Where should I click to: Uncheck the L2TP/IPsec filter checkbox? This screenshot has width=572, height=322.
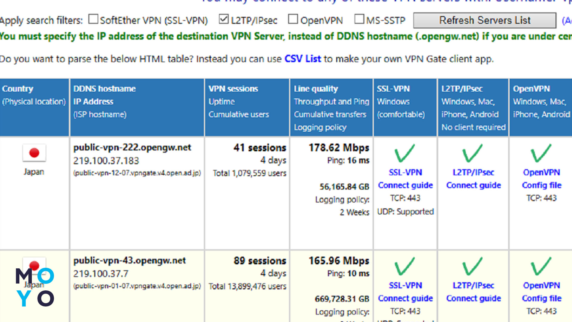[224, 19]
